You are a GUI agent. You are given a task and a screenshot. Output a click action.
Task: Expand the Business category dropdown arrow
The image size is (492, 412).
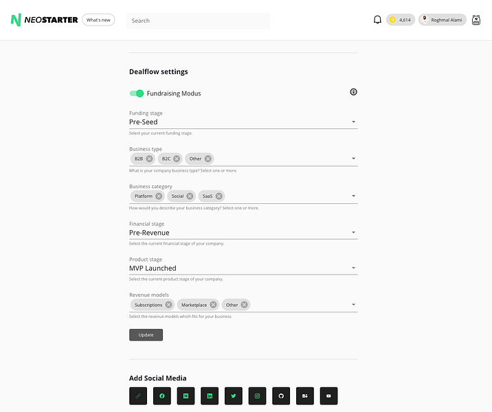coord(354,196)
